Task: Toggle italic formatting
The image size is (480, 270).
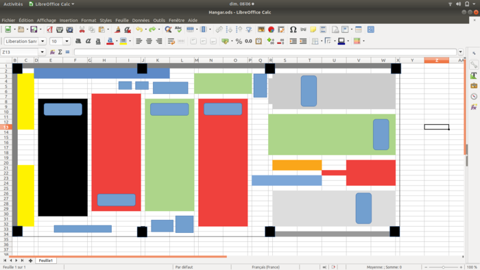Action: point(88,41)
